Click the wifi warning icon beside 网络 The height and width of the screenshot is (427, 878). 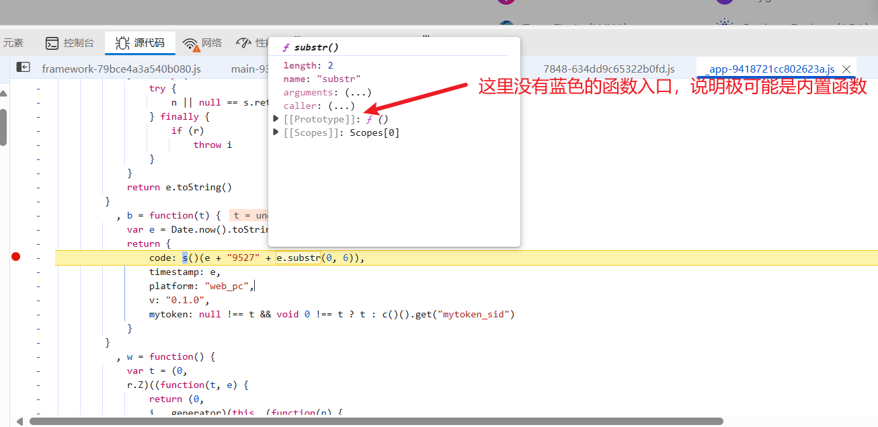(191, 44)
